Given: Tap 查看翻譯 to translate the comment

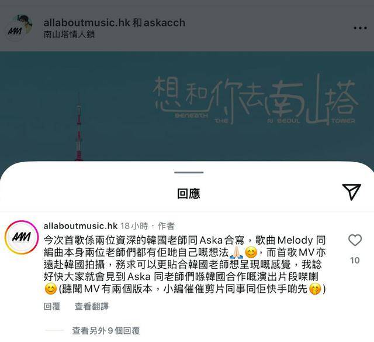Looking at the screenshot, I should pyautogui.click(x=92, y=306).
